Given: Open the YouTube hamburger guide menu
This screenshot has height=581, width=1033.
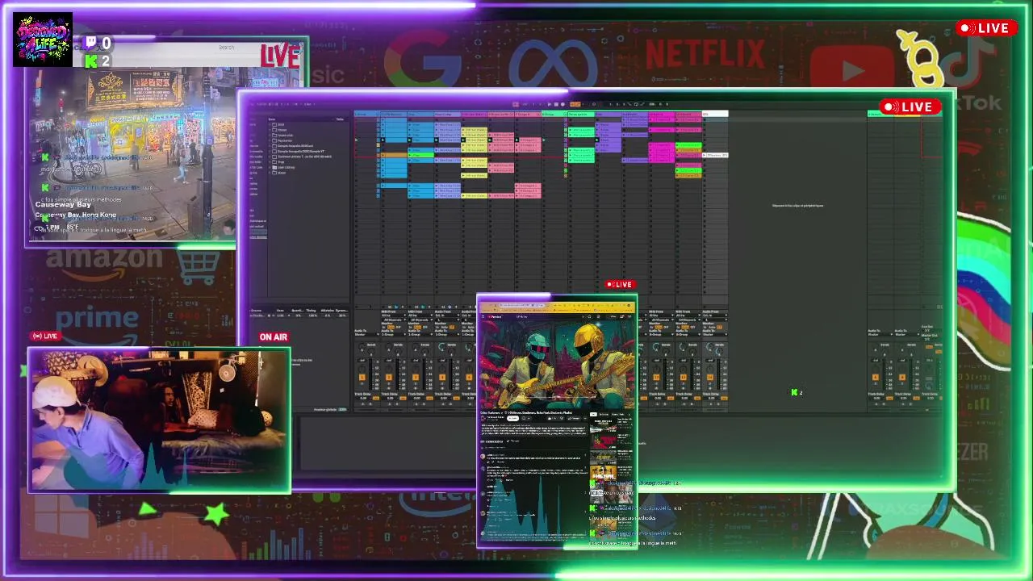Looking at the screenshot, I should (483, 316).
